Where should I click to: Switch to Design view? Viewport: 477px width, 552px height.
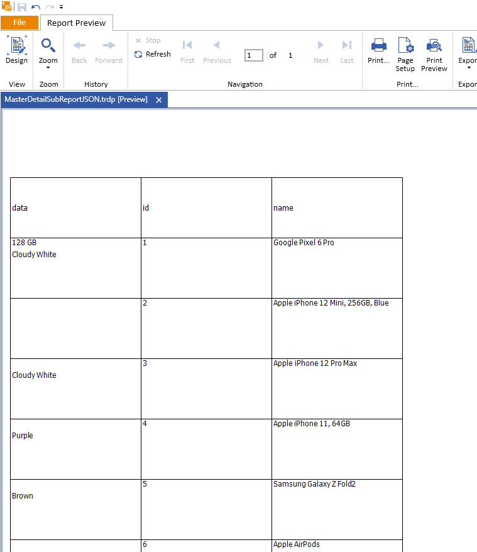click(16, 50)
